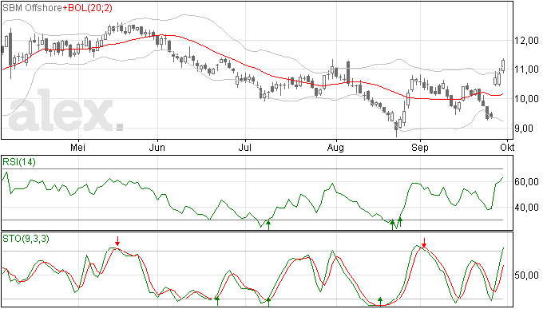
Task: Click the green buy arrow in July on RSI
Action: pos(268,224)
